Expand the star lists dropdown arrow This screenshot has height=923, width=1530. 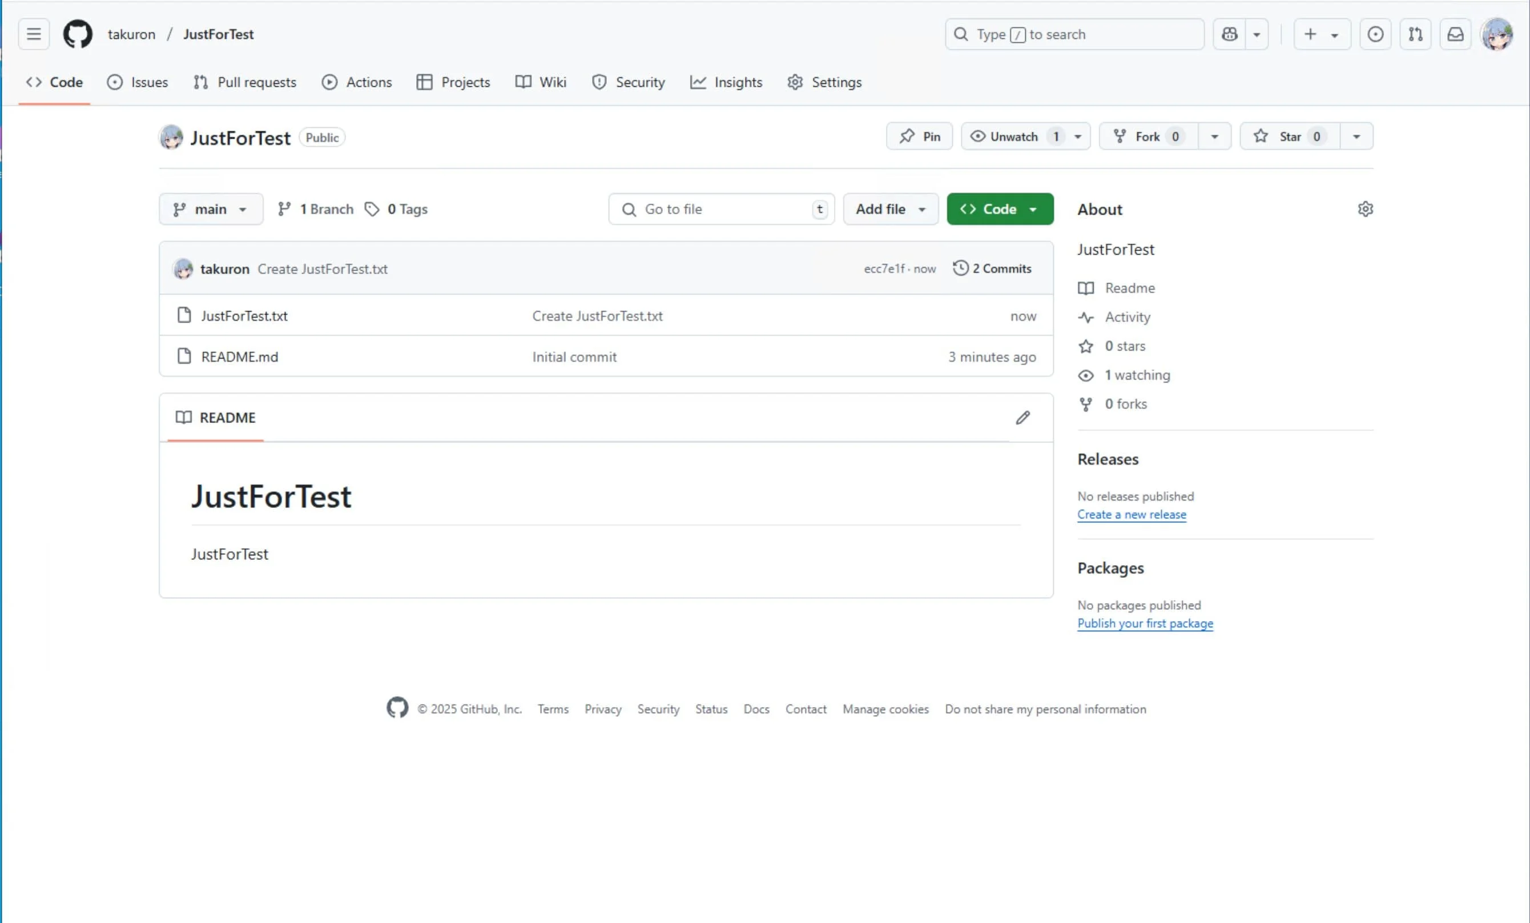pos(1357,136)
